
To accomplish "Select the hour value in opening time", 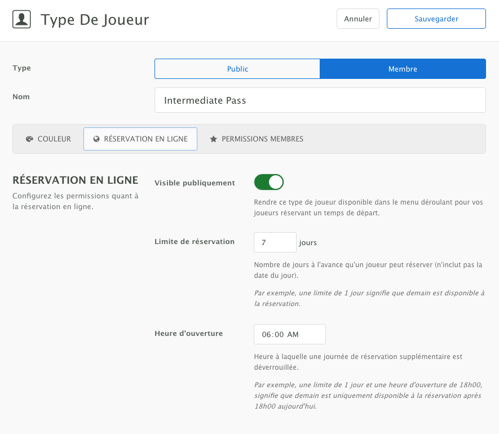I will [267, 334].
